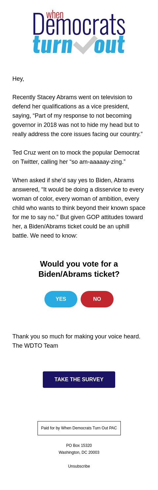Click the 'Hey,' greeting text
Screen dimensions: 158x490
pos(18,79)
